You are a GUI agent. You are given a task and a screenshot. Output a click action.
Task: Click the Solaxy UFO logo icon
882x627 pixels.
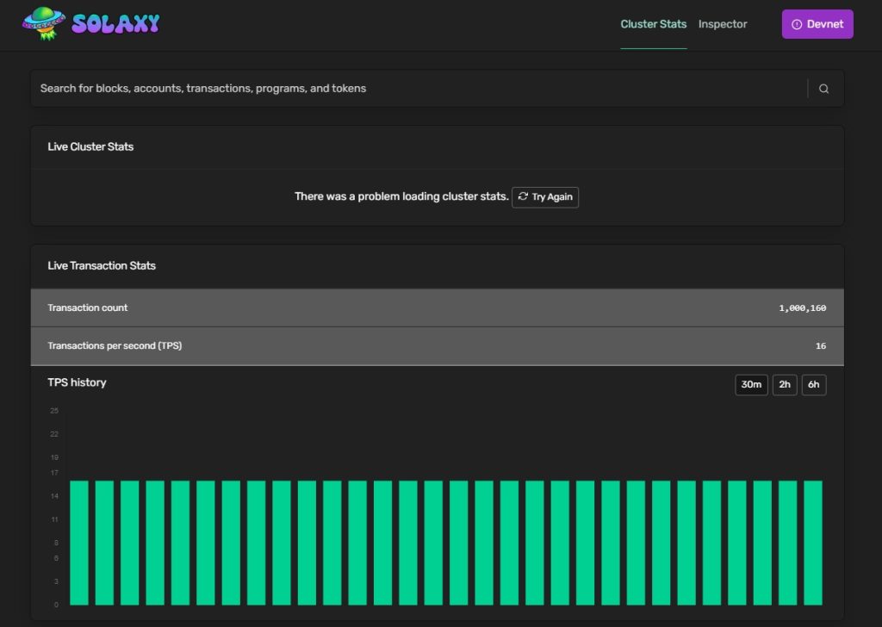(44, 23)
